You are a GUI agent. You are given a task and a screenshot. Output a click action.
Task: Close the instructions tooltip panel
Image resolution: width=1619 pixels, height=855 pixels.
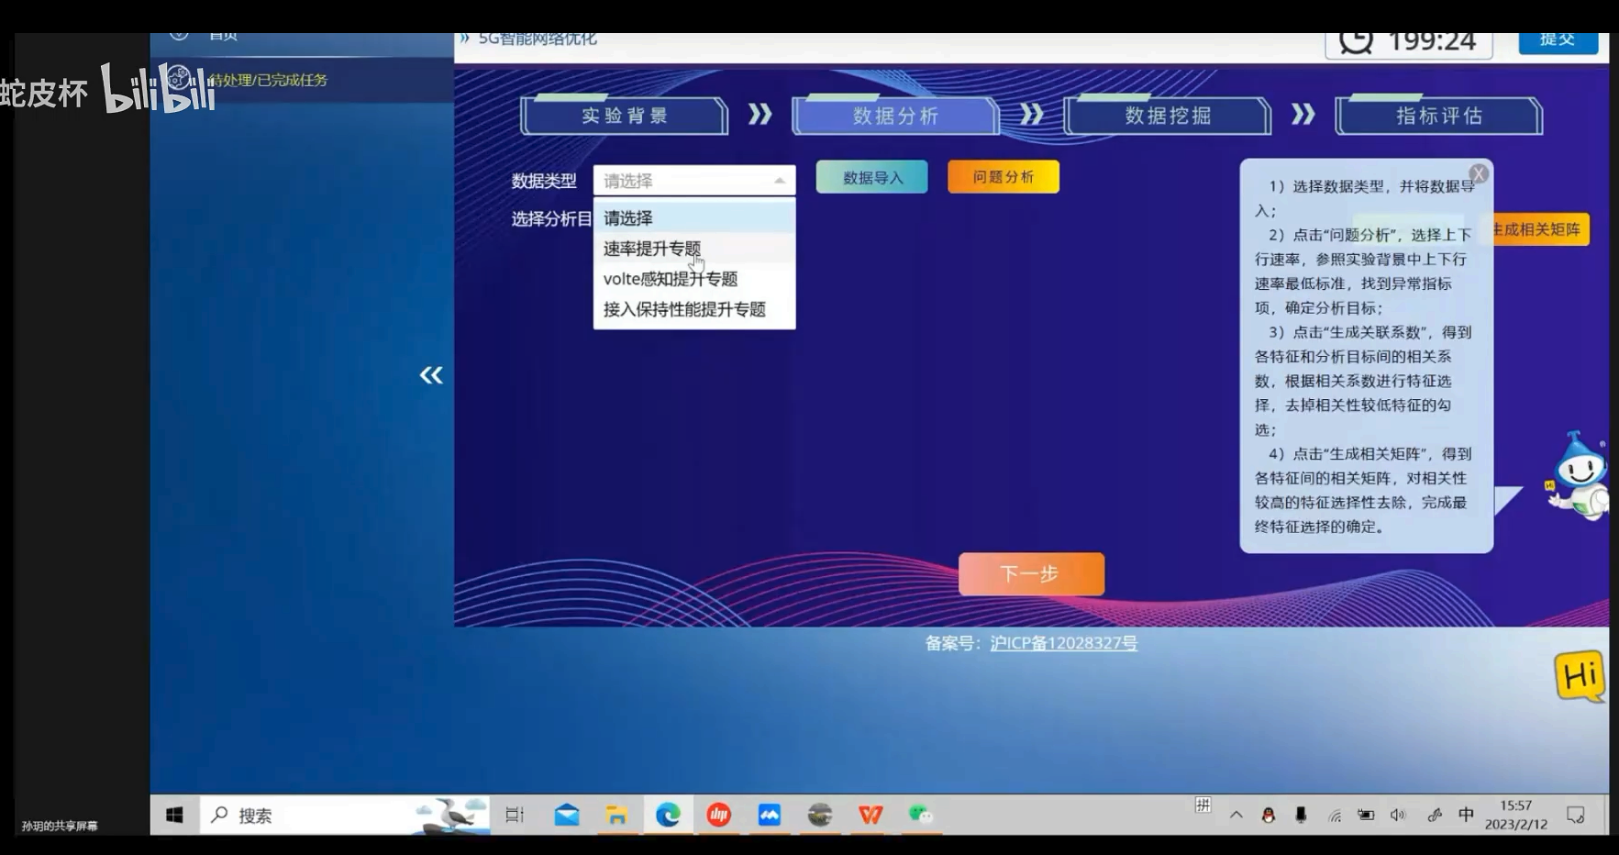tap(1479, 173)
